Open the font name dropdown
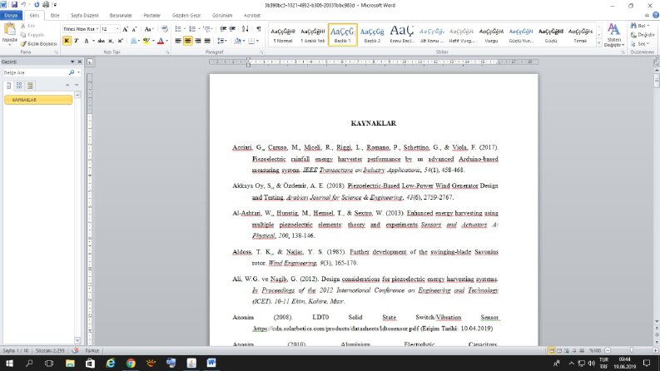 pyautogui.click(x=97, y=29)
